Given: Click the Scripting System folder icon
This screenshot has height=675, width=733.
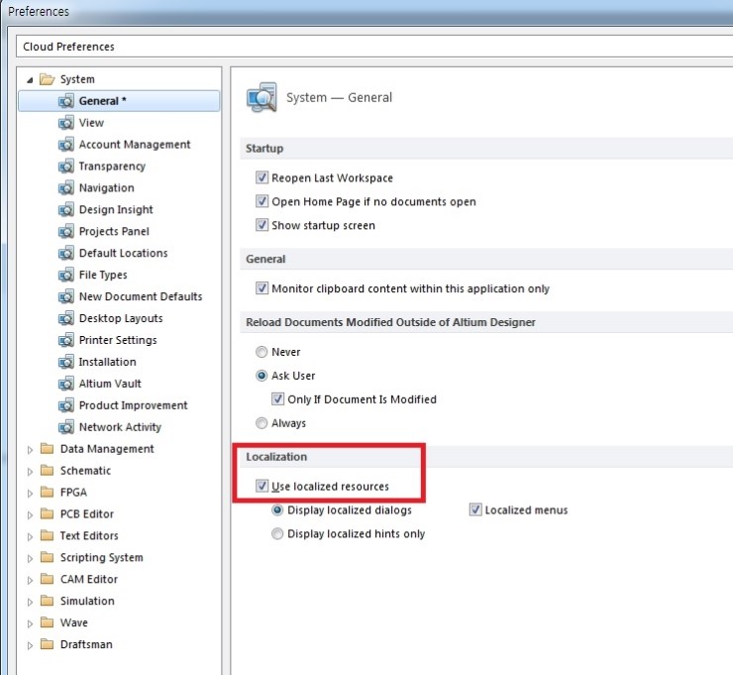Looking at the screenshot, I should [x=47, y=557].
